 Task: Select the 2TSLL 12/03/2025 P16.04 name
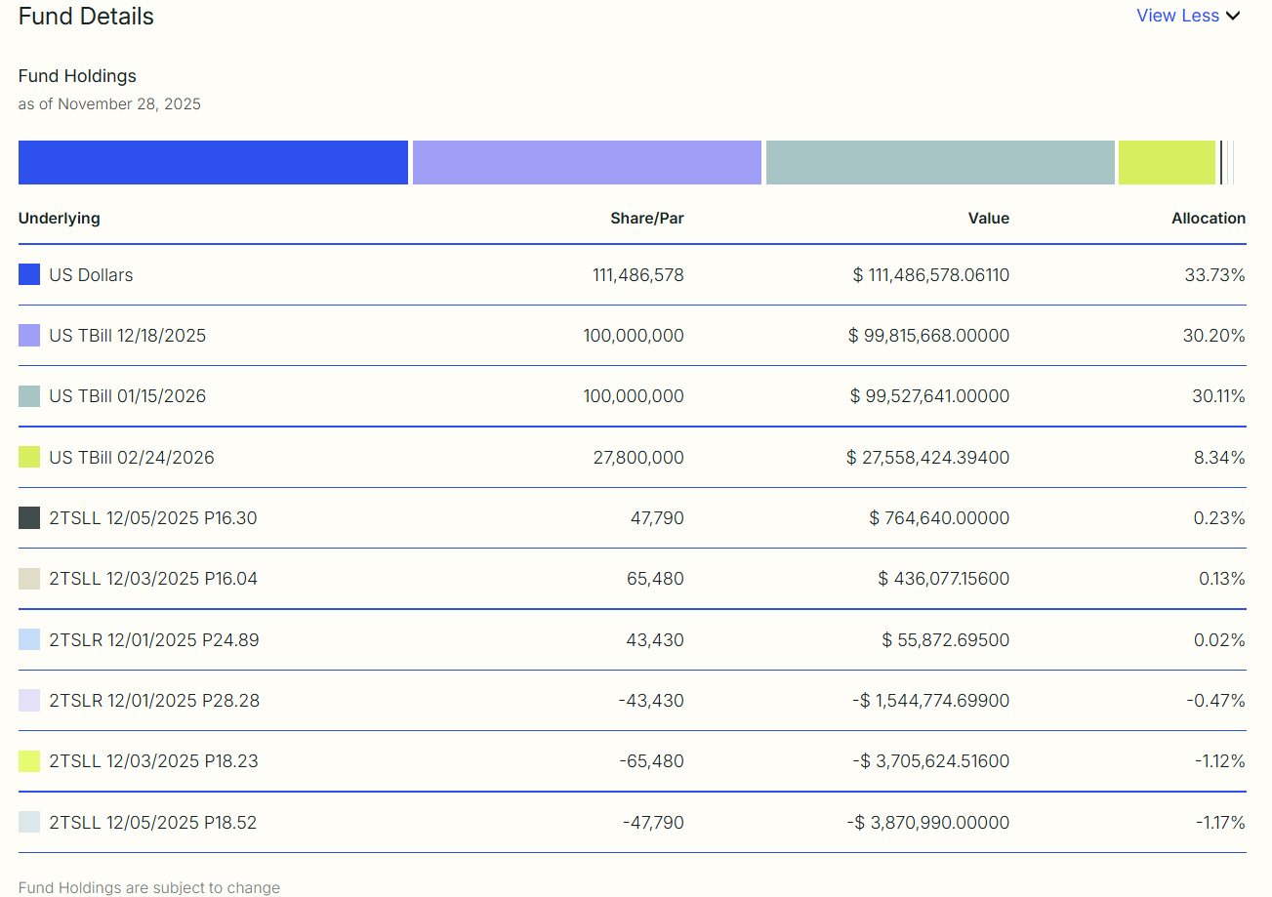pos(153,579)
